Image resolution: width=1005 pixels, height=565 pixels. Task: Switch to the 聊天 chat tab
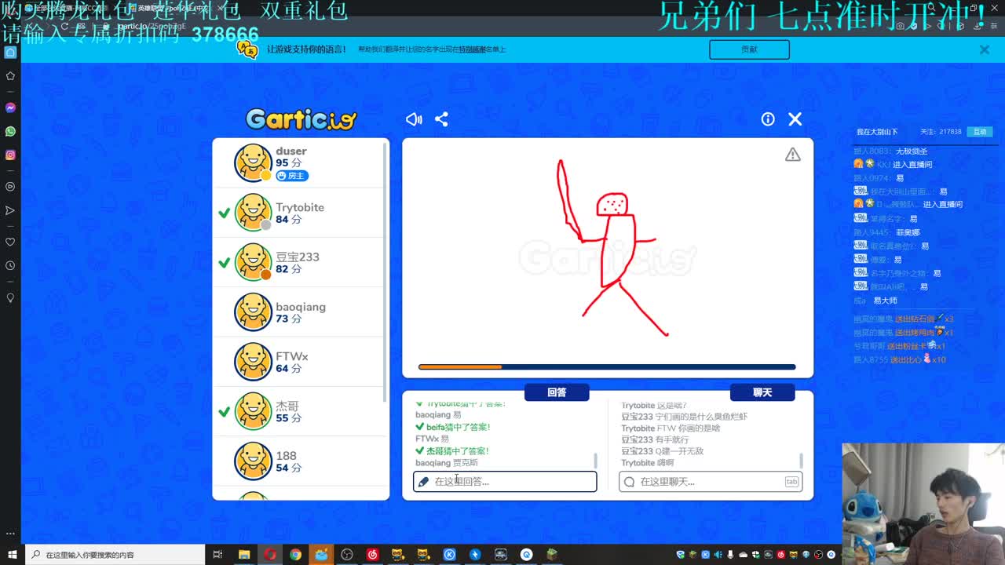(x=762, y=392)
